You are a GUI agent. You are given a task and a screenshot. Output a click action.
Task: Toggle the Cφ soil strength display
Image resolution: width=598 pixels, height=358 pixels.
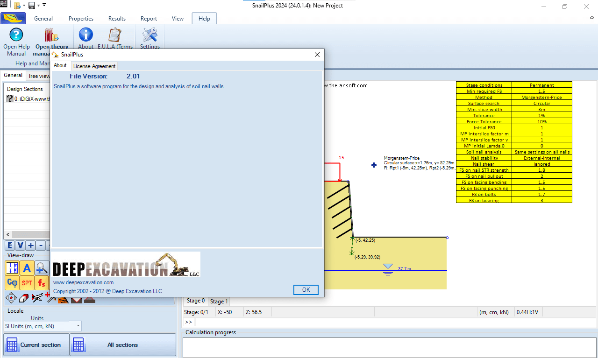(12, 283)
